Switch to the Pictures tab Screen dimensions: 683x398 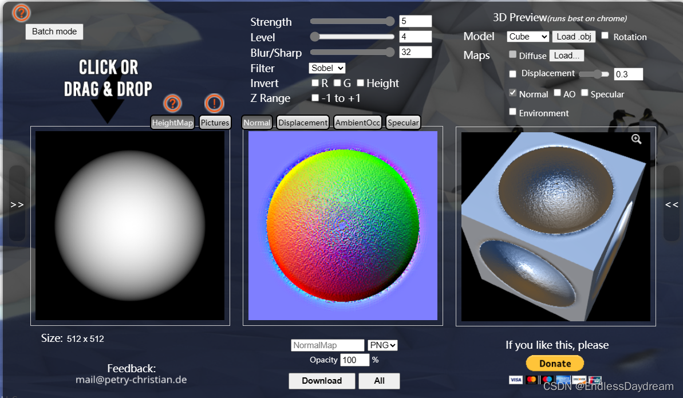215,122
